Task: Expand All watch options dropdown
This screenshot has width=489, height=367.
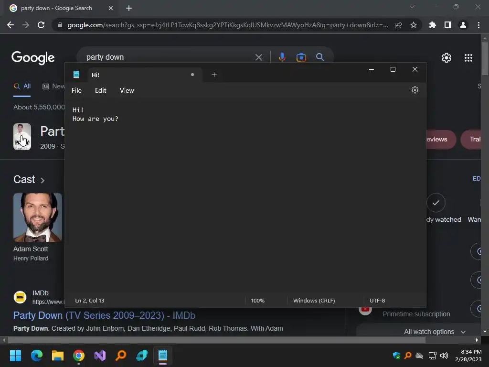Action: pyautogui.click(x=435, y=332)
